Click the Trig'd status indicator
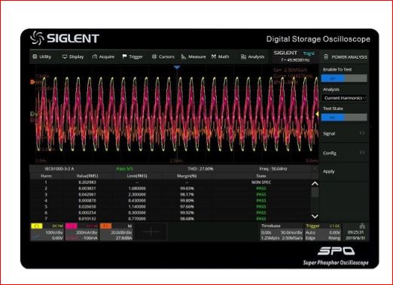 [309, 53]
